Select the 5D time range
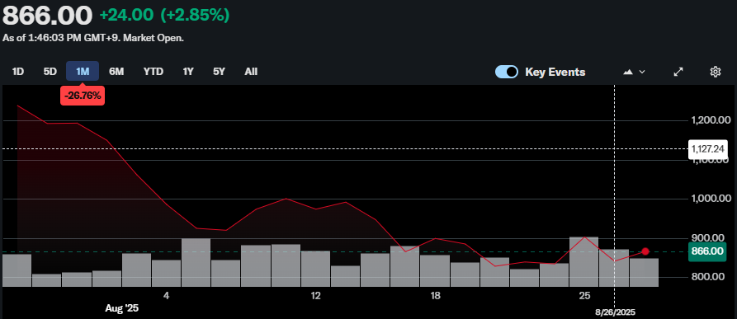This screenshot has width=737, height=319. [50, 72]
